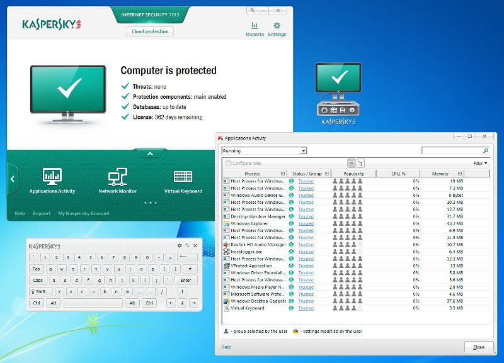Click carousel page dots in Kaspersky panel
This screenshot has width=504, height=363.
(x=150, y=203)
